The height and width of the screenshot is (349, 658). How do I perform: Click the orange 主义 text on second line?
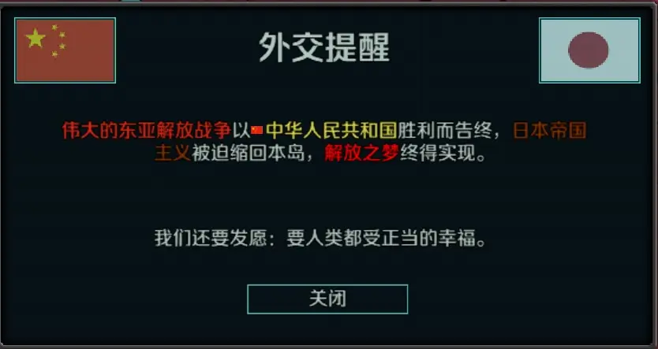coord(173,154)
